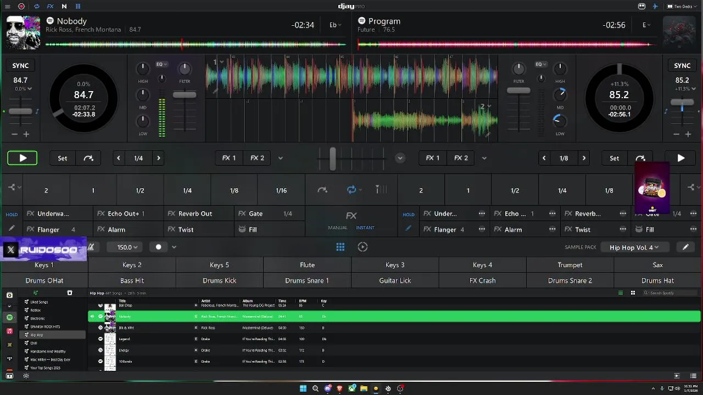The image size is (703, 395).
Task: Open right deck EQ mode dropdown
Action: point(541,64)
